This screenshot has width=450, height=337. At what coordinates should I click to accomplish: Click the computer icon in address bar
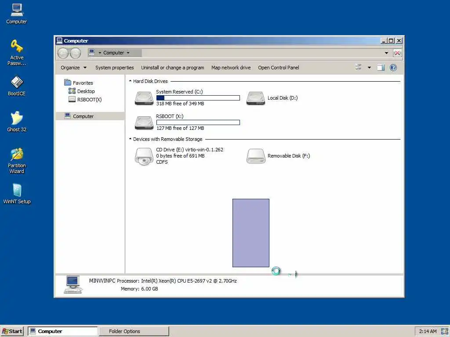[x=91, y=52]
